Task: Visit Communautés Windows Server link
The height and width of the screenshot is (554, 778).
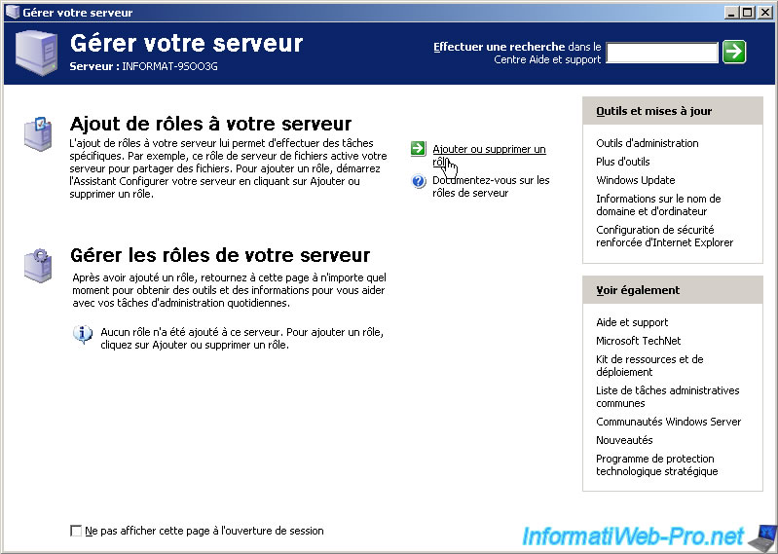Action: (x=668, y=422)
